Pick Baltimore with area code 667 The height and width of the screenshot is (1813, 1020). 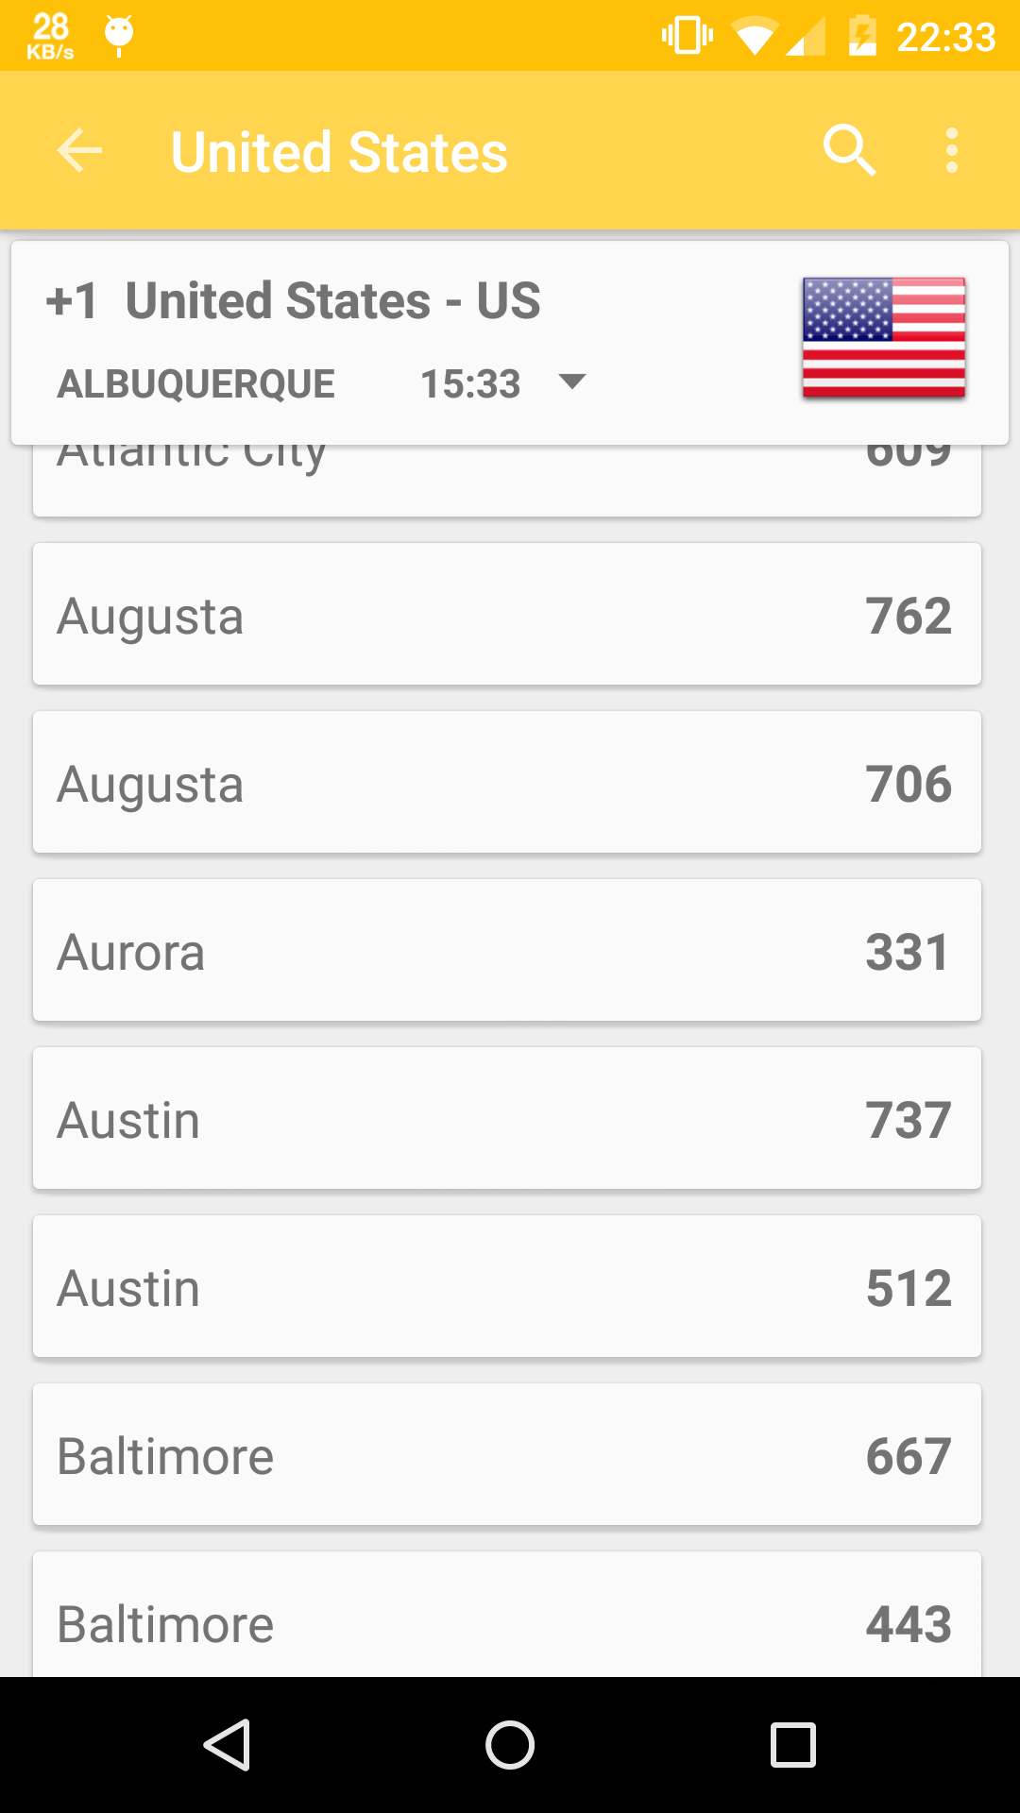pyautogui.click(x=507, y=1454)
